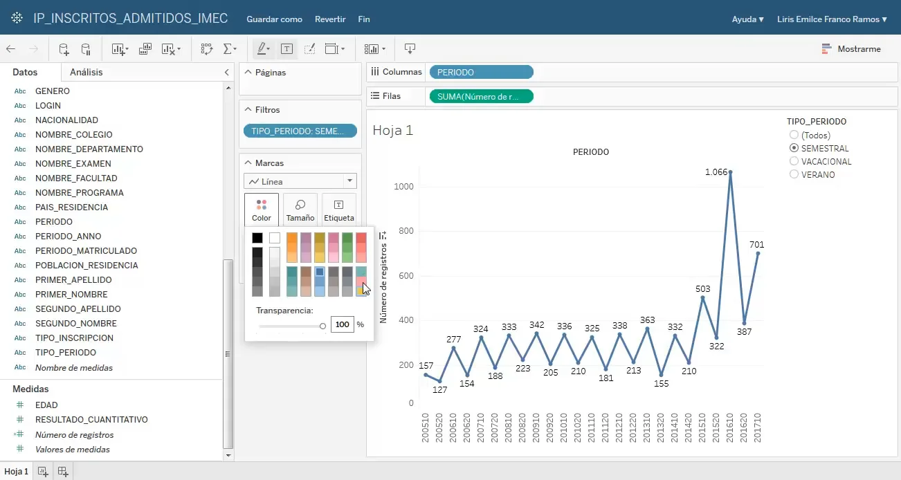
Task: Select the VERANO radio option
Action: click(x=794, y=174)
